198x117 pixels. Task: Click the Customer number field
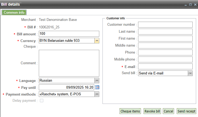pos(165,25)
